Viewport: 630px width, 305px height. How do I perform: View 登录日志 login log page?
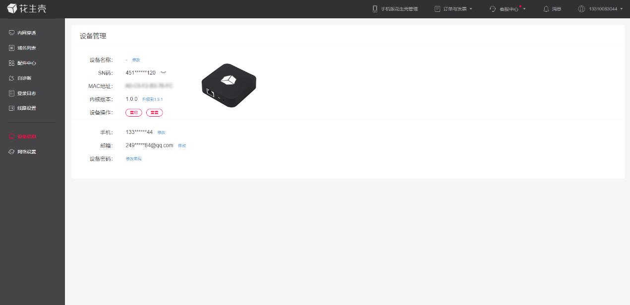pos(23,93)
